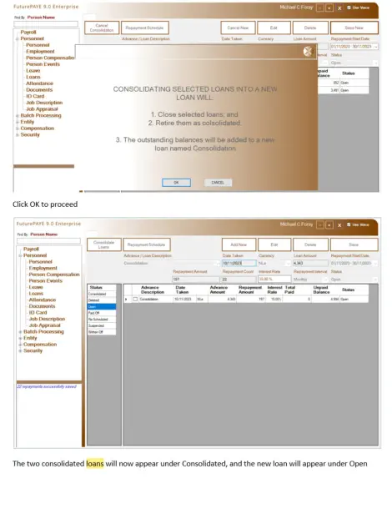Image resolution: width=392 pixels, height=524 pixels.
Task: Click the Date Taken field showing 10/11/2023
Action: [x=239, y=264]
